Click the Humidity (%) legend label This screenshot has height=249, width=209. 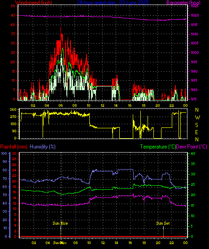[43, 147]
